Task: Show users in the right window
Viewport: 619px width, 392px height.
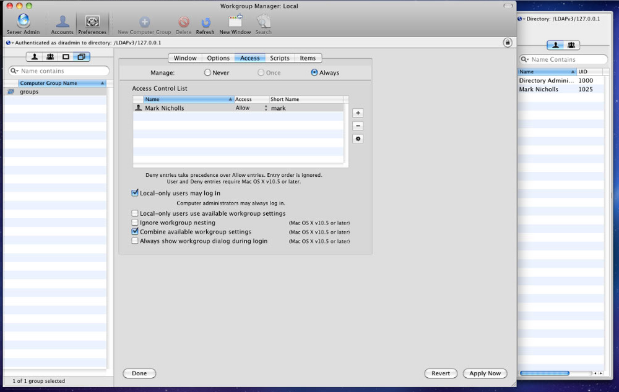Action: (555, 45)
